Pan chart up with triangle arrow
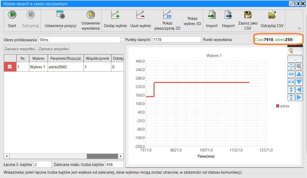Image resolution: width=307 pixels, height=178 pixels. pos(299,74)
